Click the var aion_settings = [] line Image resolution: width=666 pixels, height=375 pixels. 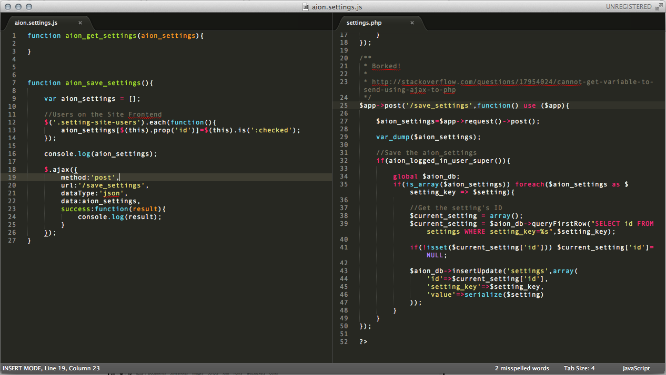[x=92, y=99]
